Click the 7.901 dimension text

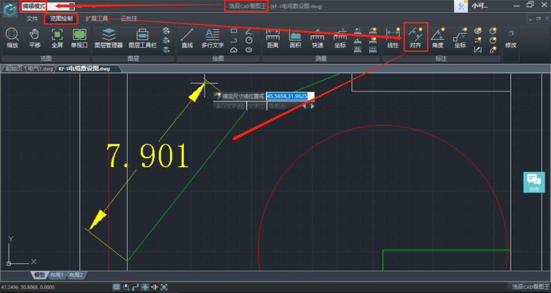(x=147, y=155)
